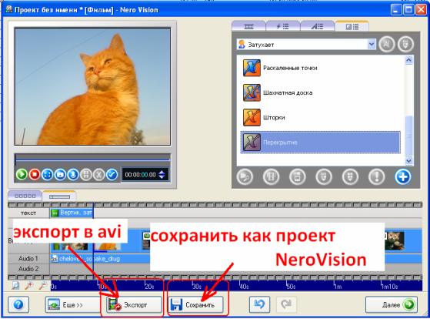Switch to the video effects tab
The width and height of the screenshot is (430, 319).
click(283, 26)
